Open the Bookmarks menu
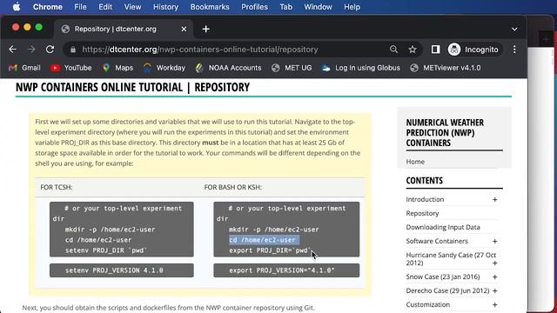Viewport: 557px width, 313px height. pos(210,7)
